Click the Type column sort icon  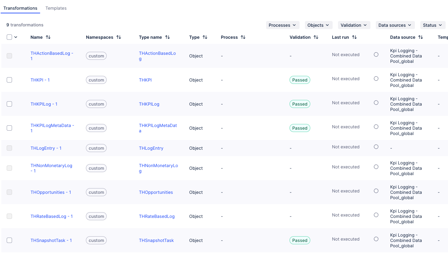coord(205,37)
